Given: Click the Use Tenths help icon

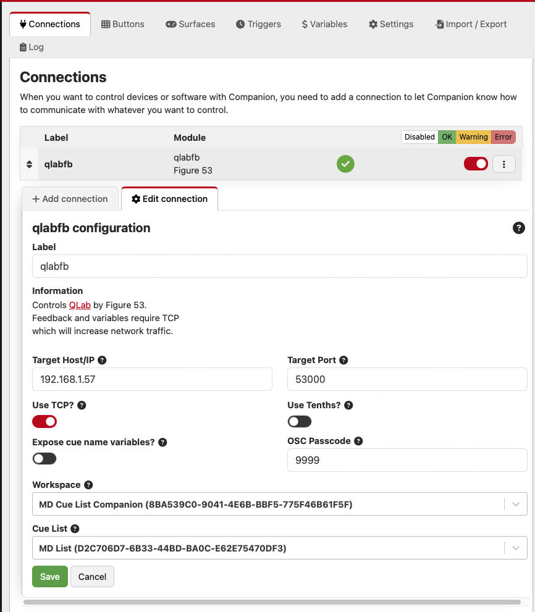Looking at the screenshot, I should tap(348, 405).
